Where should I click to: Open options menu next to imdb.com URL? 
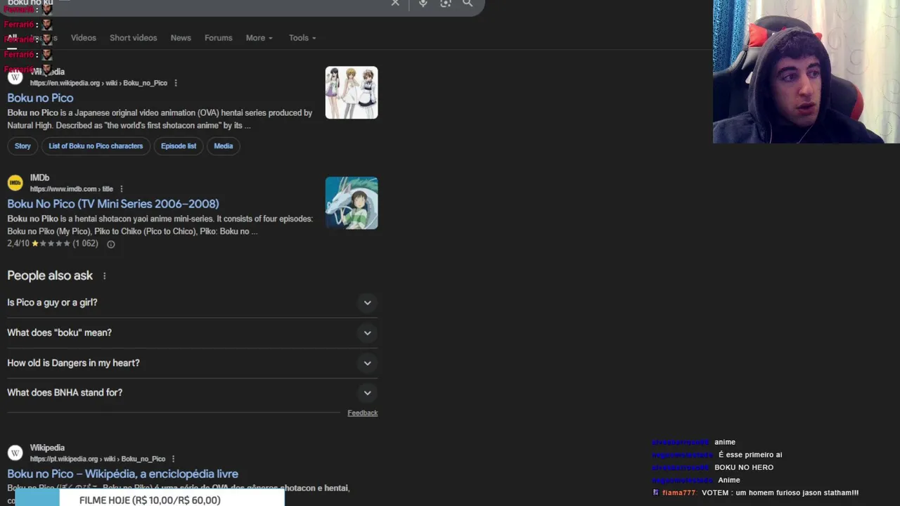(x=122, y=189)
